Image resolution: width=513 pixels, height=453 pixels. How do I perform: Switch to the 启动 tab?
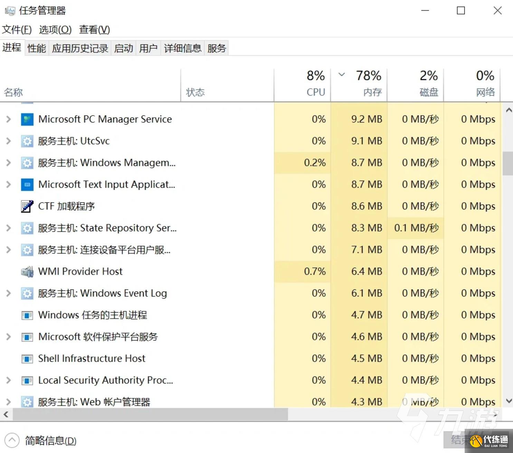pyautogui.click(x=124, y=48)
